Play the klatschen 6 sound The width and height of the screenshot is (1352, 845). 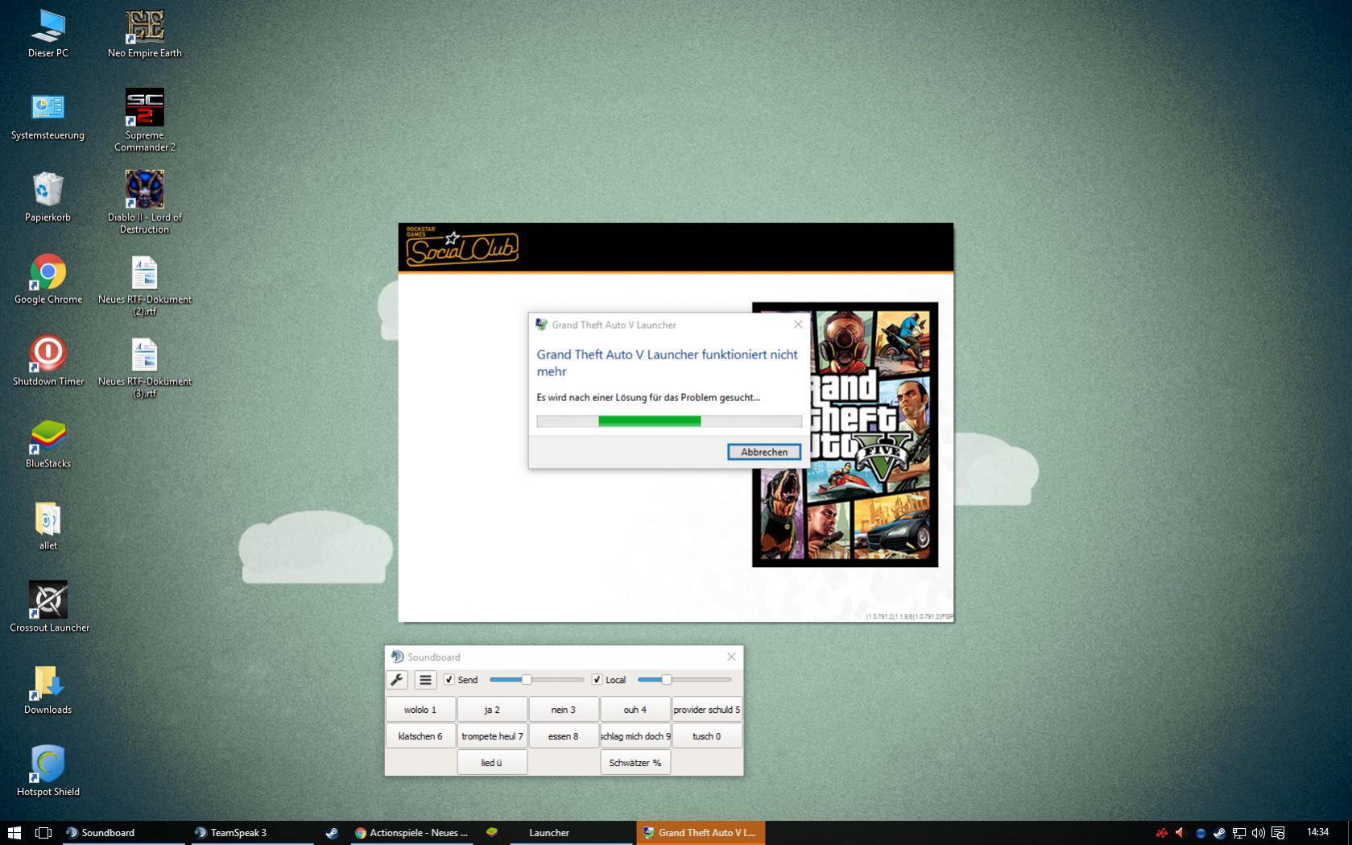click(420, 736)
